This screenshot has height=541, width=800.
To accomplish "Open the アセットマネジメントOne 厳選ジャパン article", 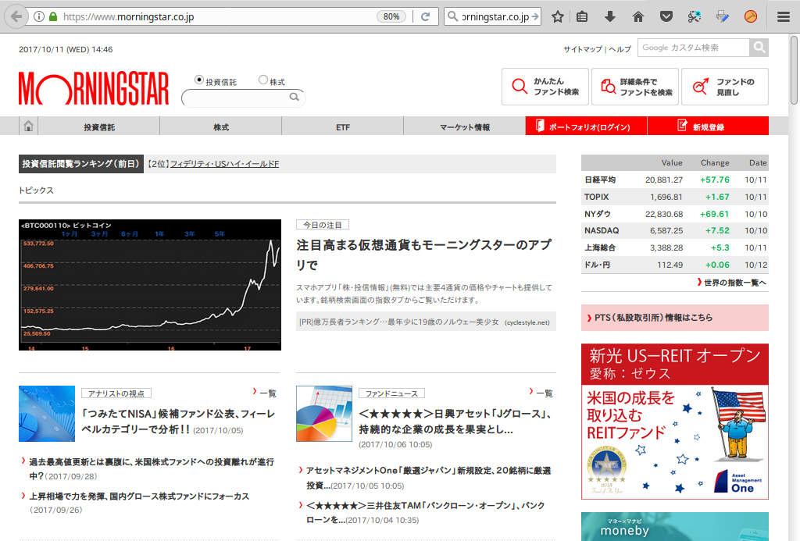I will pos(429,478).
